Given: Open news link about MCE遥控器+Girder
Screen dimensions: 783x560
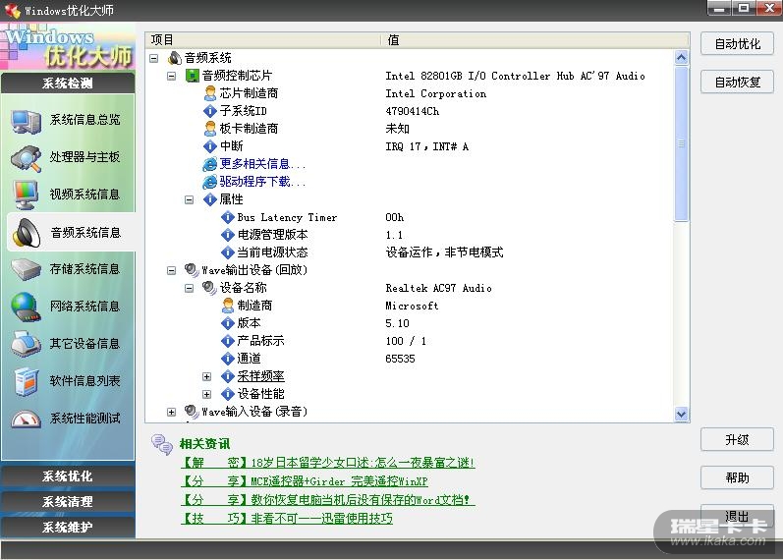Looking at the screenshot, I should coord(305,481).
